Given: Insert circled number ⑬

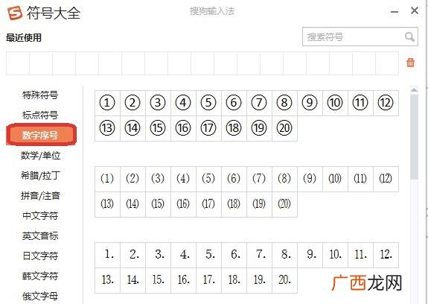Looking at the screenshot, I should [x=107, y=128].
